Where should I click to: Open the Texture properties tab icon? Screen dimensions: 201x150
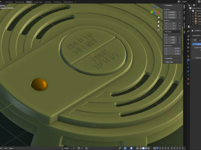(188, 84)
